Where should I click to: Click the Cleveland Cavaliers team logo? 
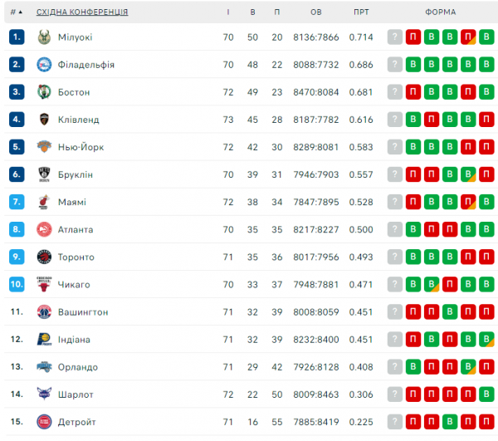tap(44, 120)
